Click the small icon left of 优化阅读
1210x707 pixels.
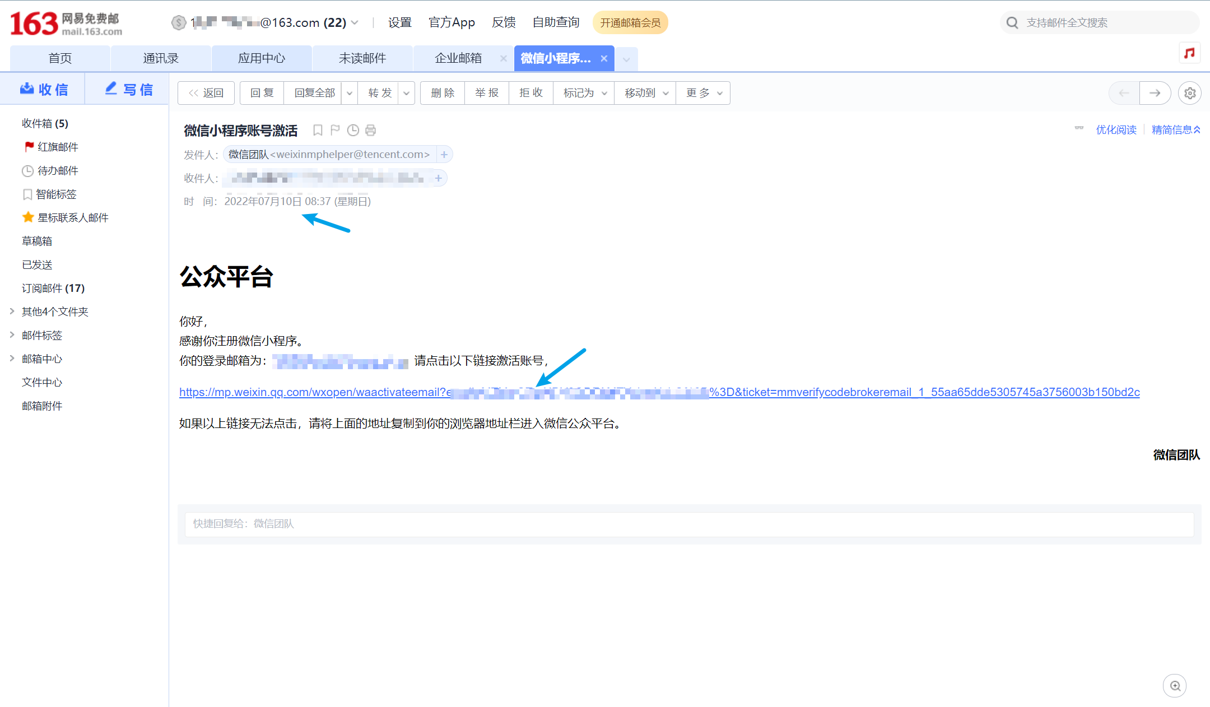(x=1079, y=129)
